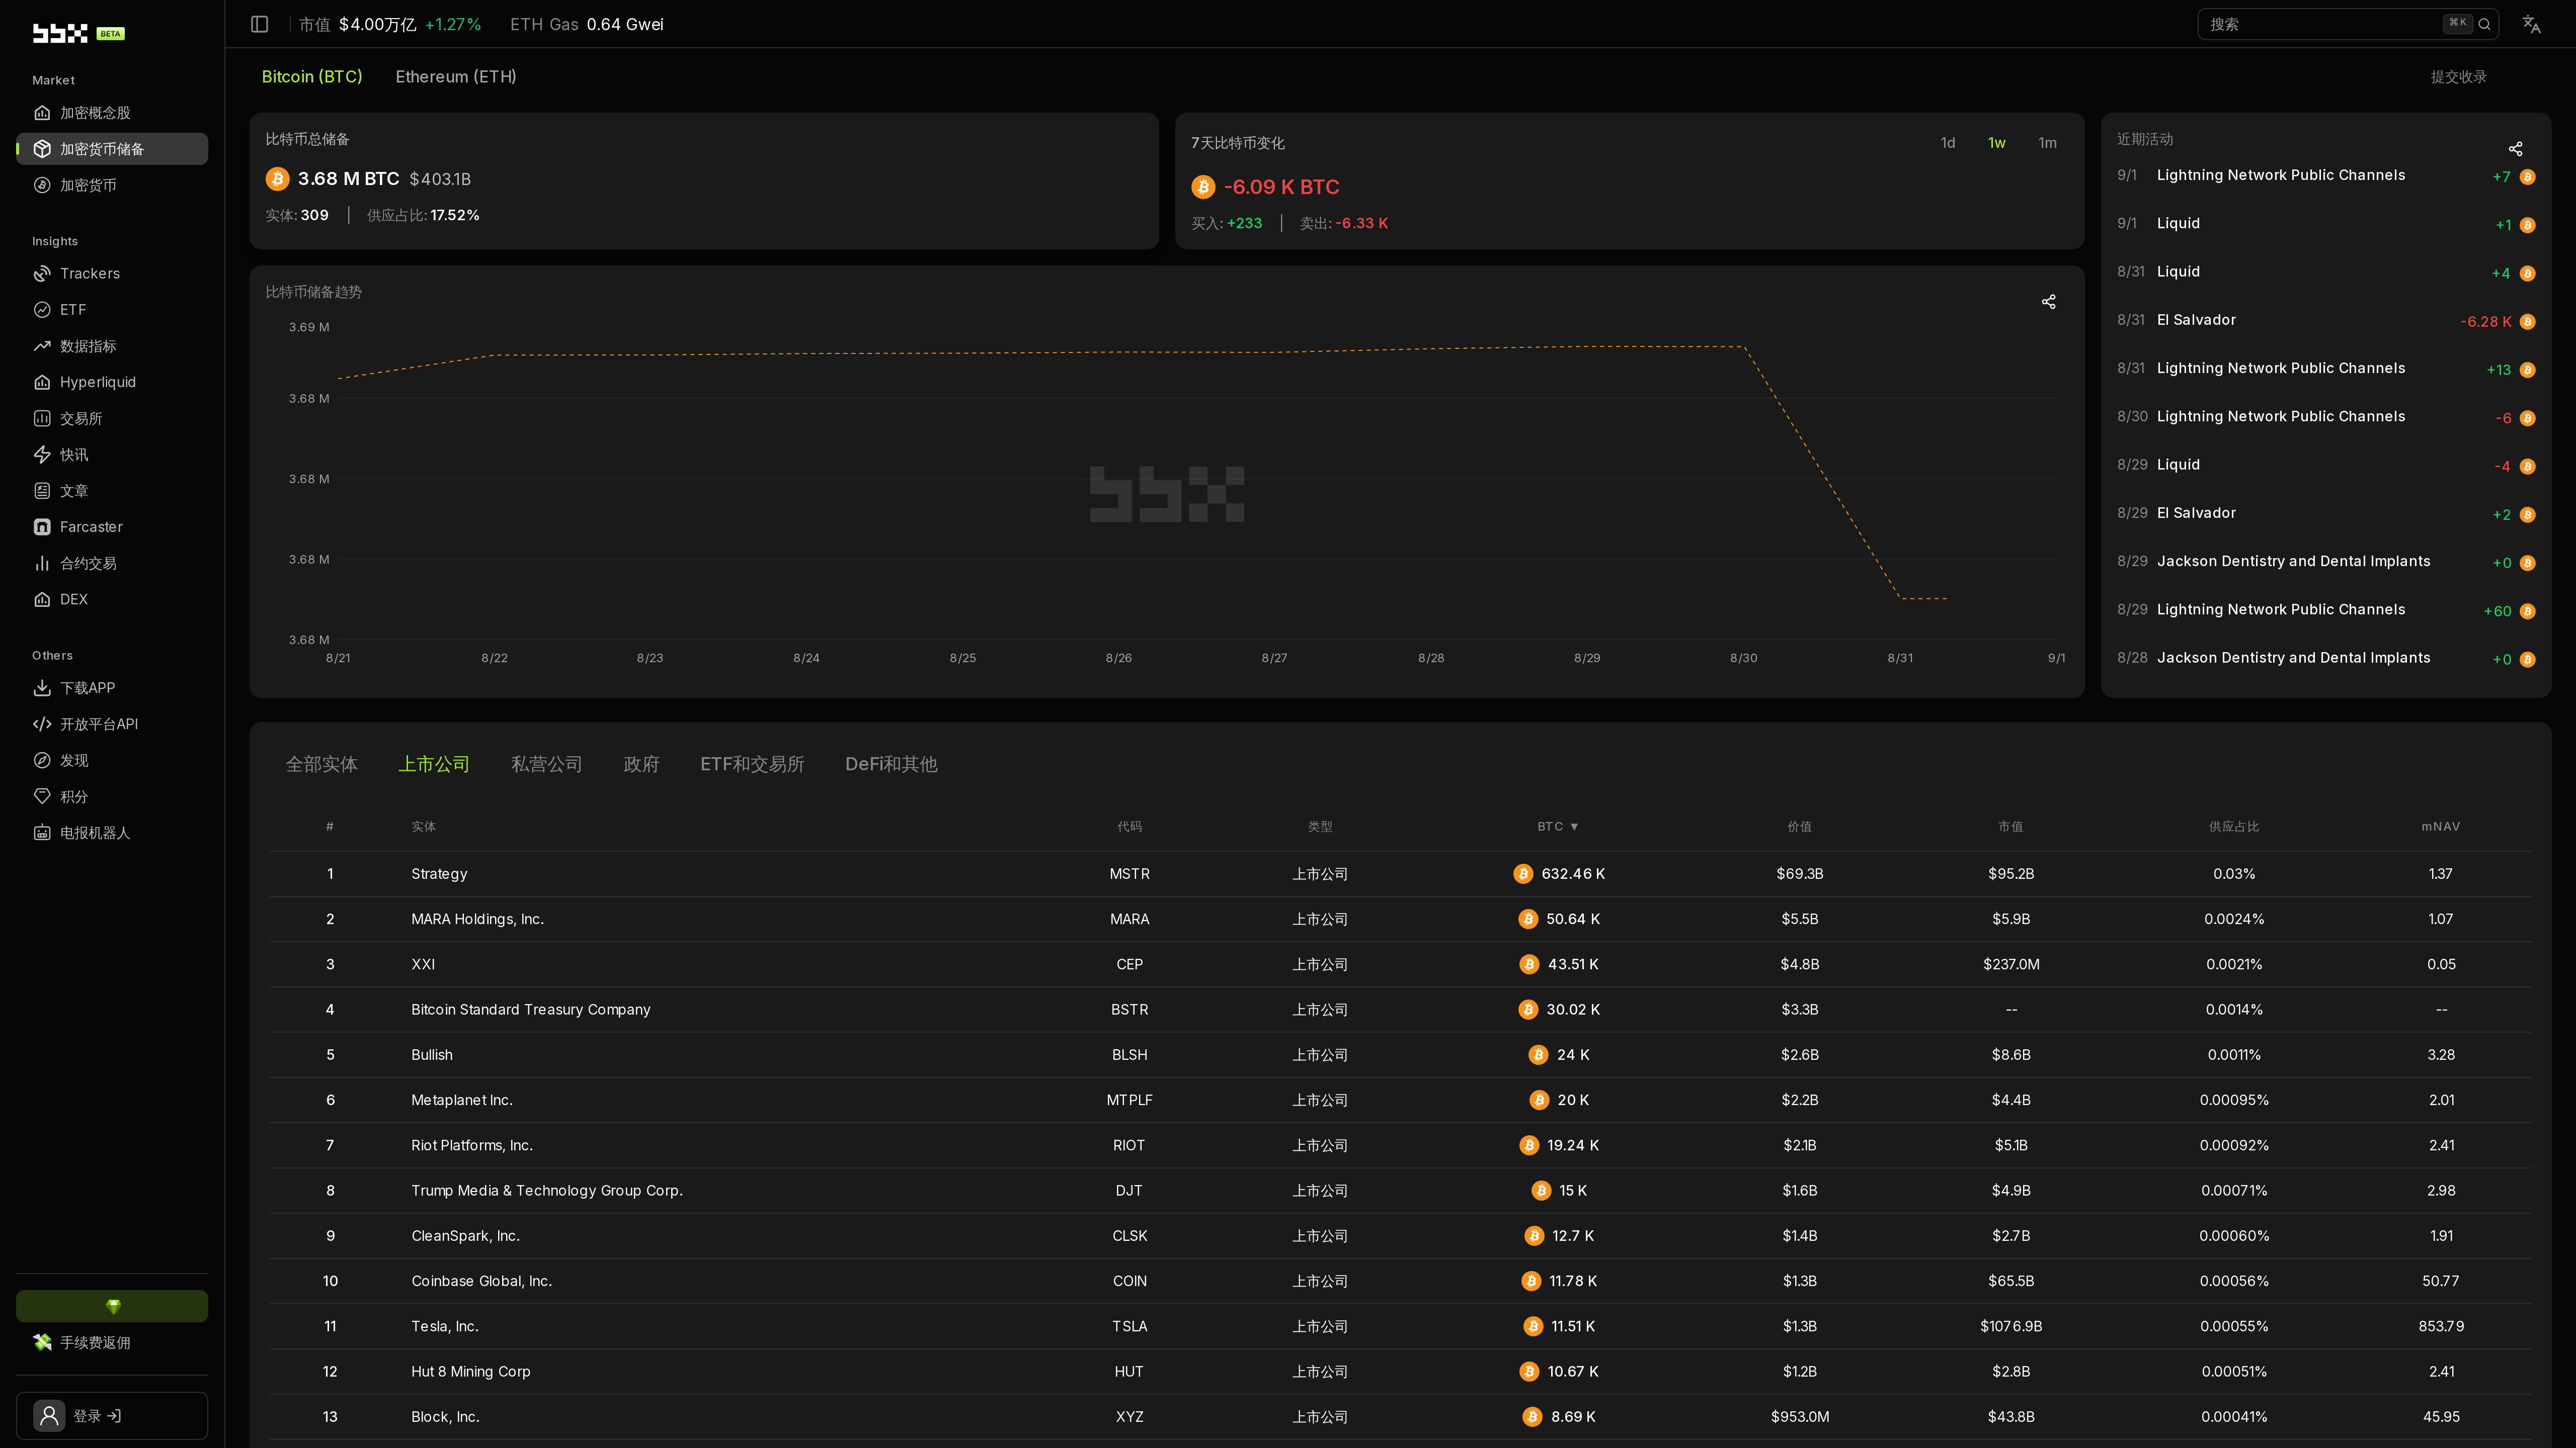Open 合约交易 in the sidebar

click(x=112, y=564)
